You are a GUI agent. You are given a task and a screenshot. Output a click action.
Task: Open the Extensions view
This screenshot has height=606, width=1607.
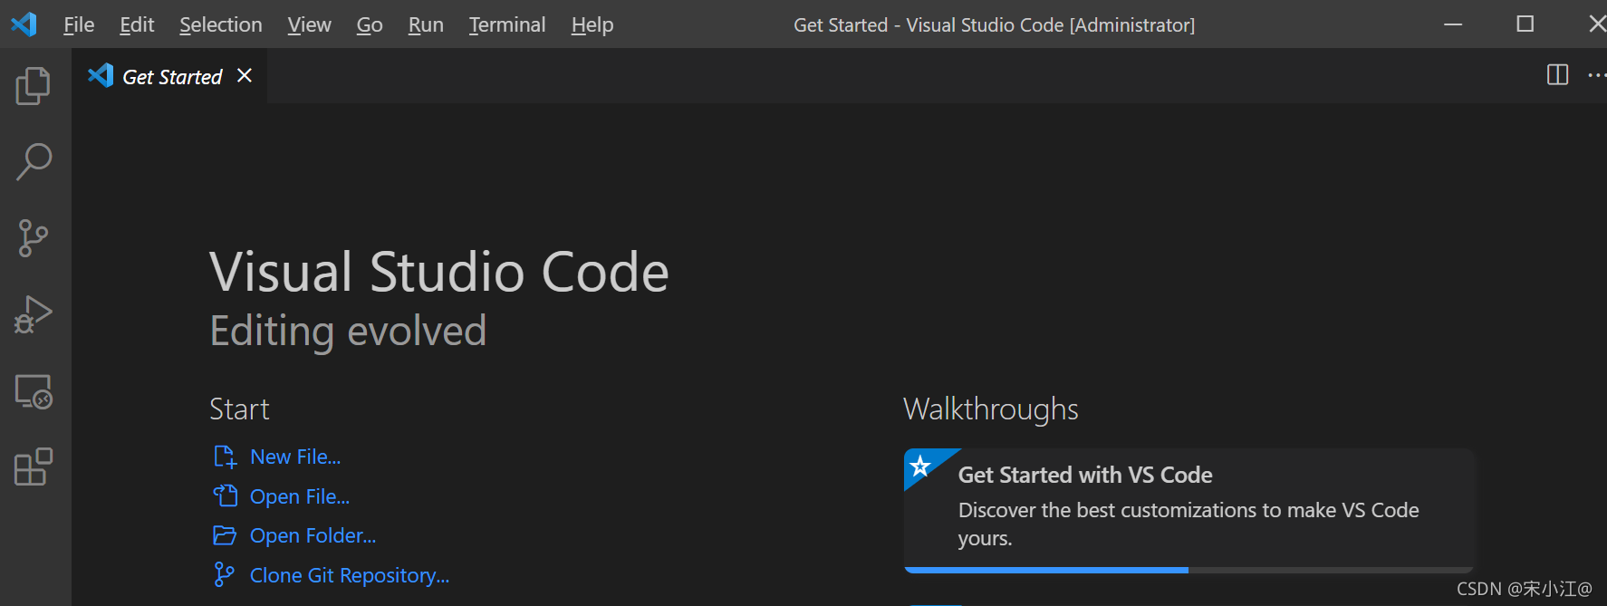coord(34,467)
